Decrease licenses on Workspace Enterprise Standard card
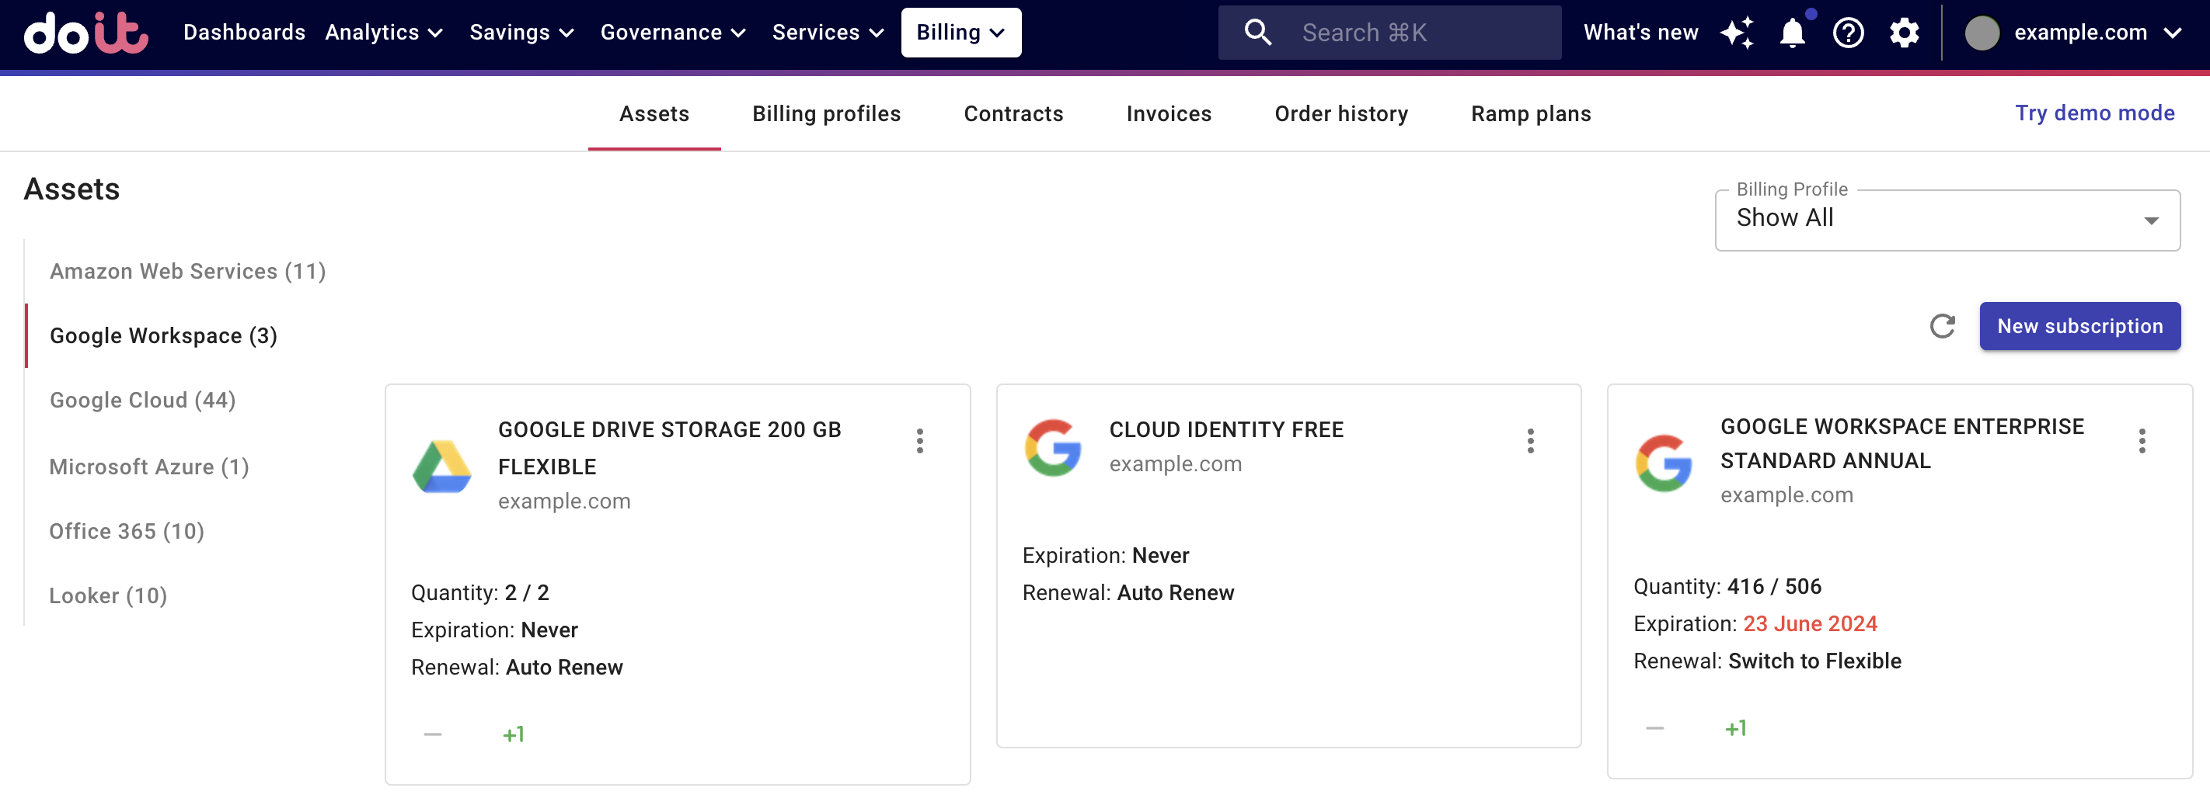Image resolution: width=2210 pixels, height=812 pixels. tap(1654, 728)
